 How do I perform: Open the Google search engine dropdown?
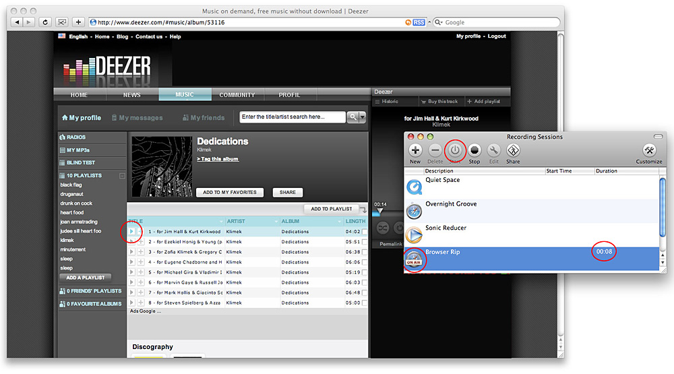pos(438,22)
